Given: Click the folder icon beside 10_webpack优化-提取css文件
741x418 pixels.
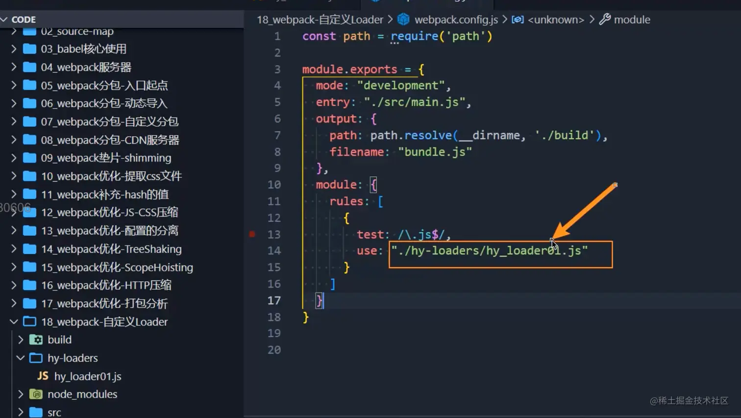Looking at the screenshot, I should (29, 176).
